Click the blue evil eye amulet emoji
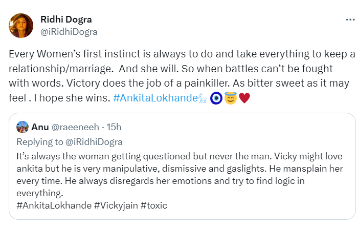358x228 pixels. point(216,97)
